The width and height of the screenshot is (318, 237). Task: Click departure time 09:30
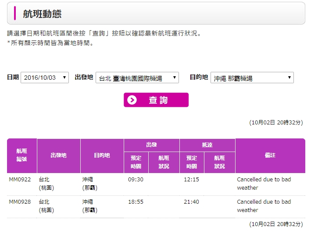coord(136,180)
